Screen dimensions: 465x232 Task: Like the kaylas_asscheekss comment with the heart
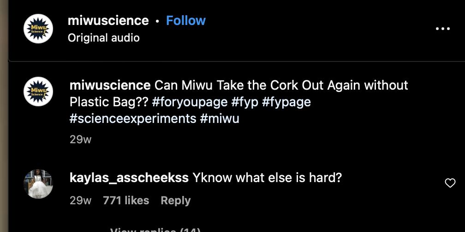coord(450,183)
